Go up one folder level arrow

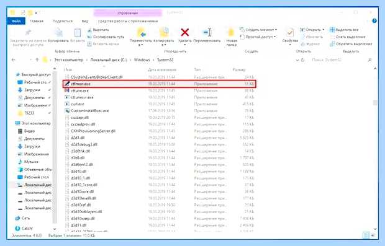coord(37,59)
